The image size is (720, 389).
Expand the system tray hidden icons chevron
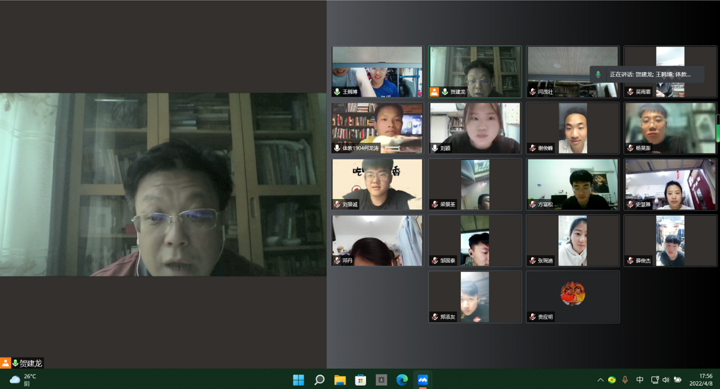click(600, 380)
